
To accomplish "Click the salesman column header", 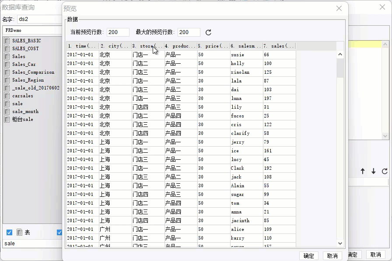I will click(246, 46).
